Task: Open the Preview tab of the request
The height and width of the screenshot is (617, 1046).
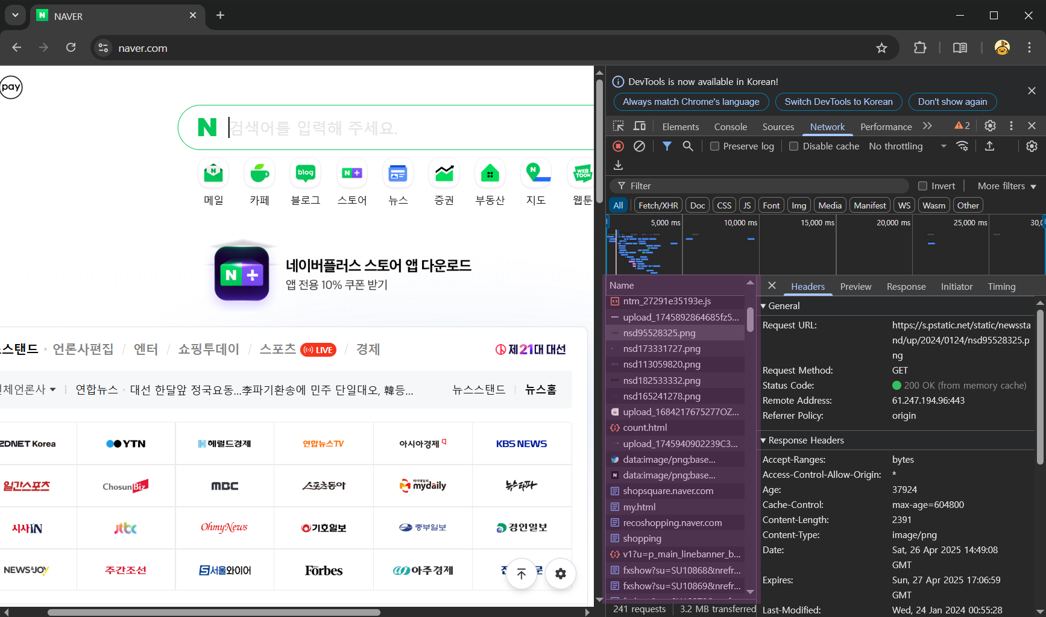Action: [x=855, y=287]
